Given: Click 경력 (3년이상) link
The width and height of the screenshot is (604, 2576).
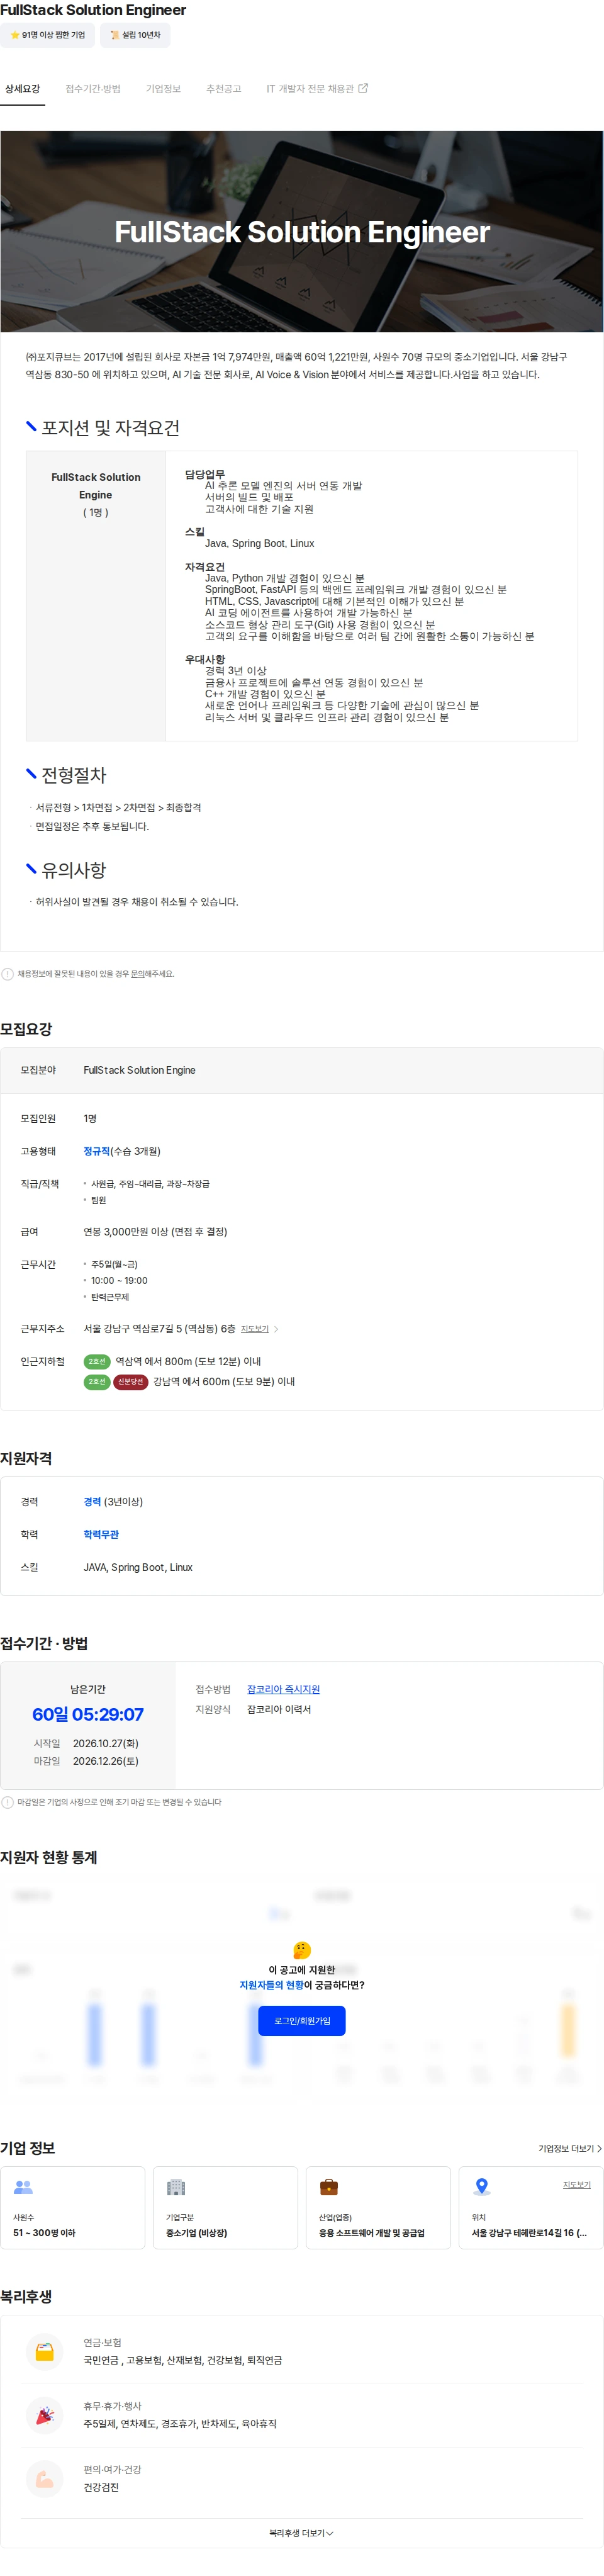Looking at the screenshot, I should 113,1502.
